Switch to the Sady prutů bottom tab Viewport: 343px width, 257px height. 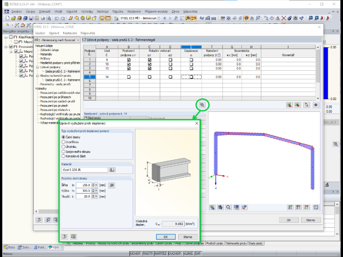[255, 243]
